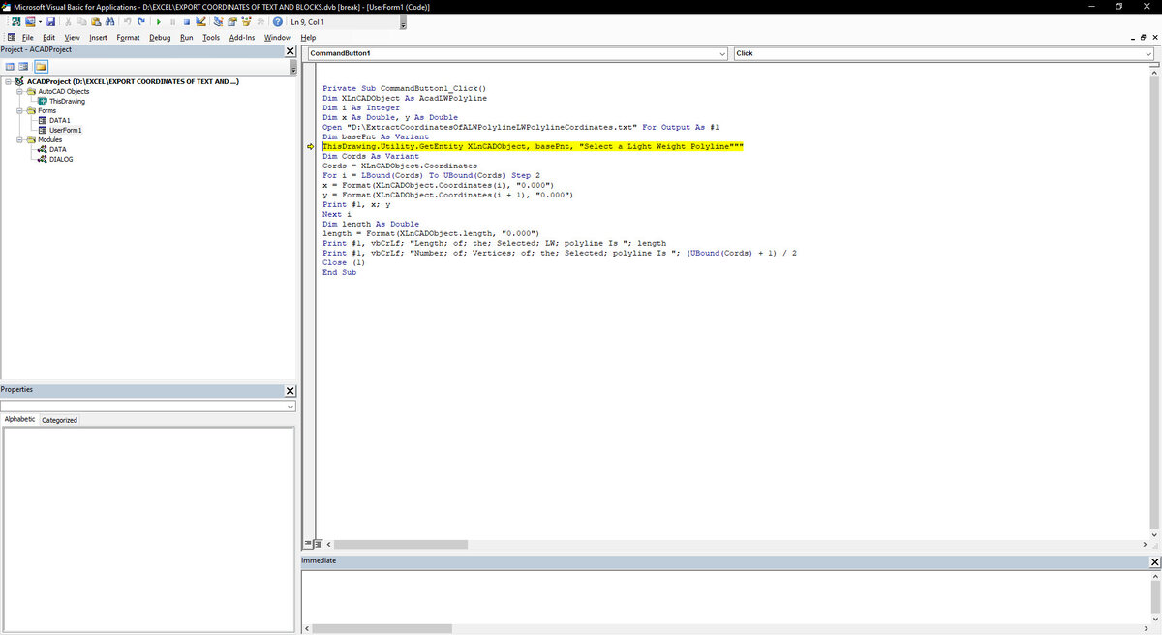This screenshot has height=635, width=1162.
Task: Click the Object Browser toolbar icon
Action: coord(247,21)
